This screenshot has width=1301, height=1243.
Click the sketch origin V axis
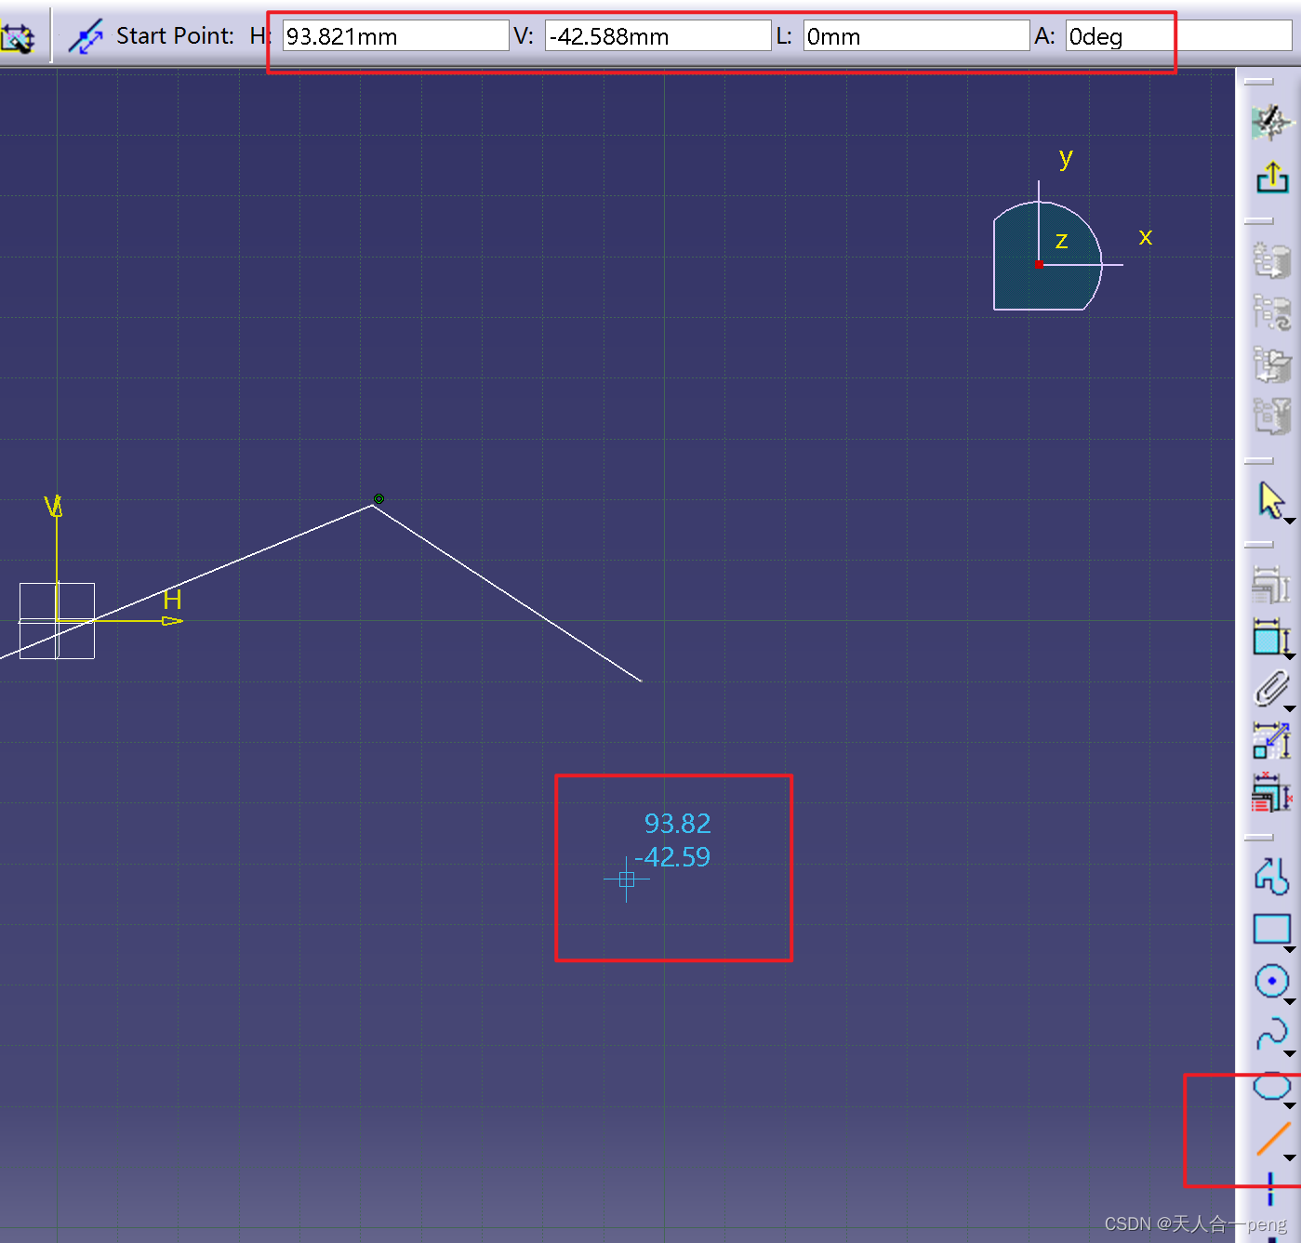coord(57,558)
